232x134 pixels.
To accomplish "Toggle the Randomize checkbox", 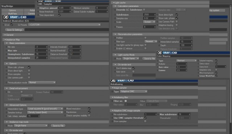I will tap(89, 112).
